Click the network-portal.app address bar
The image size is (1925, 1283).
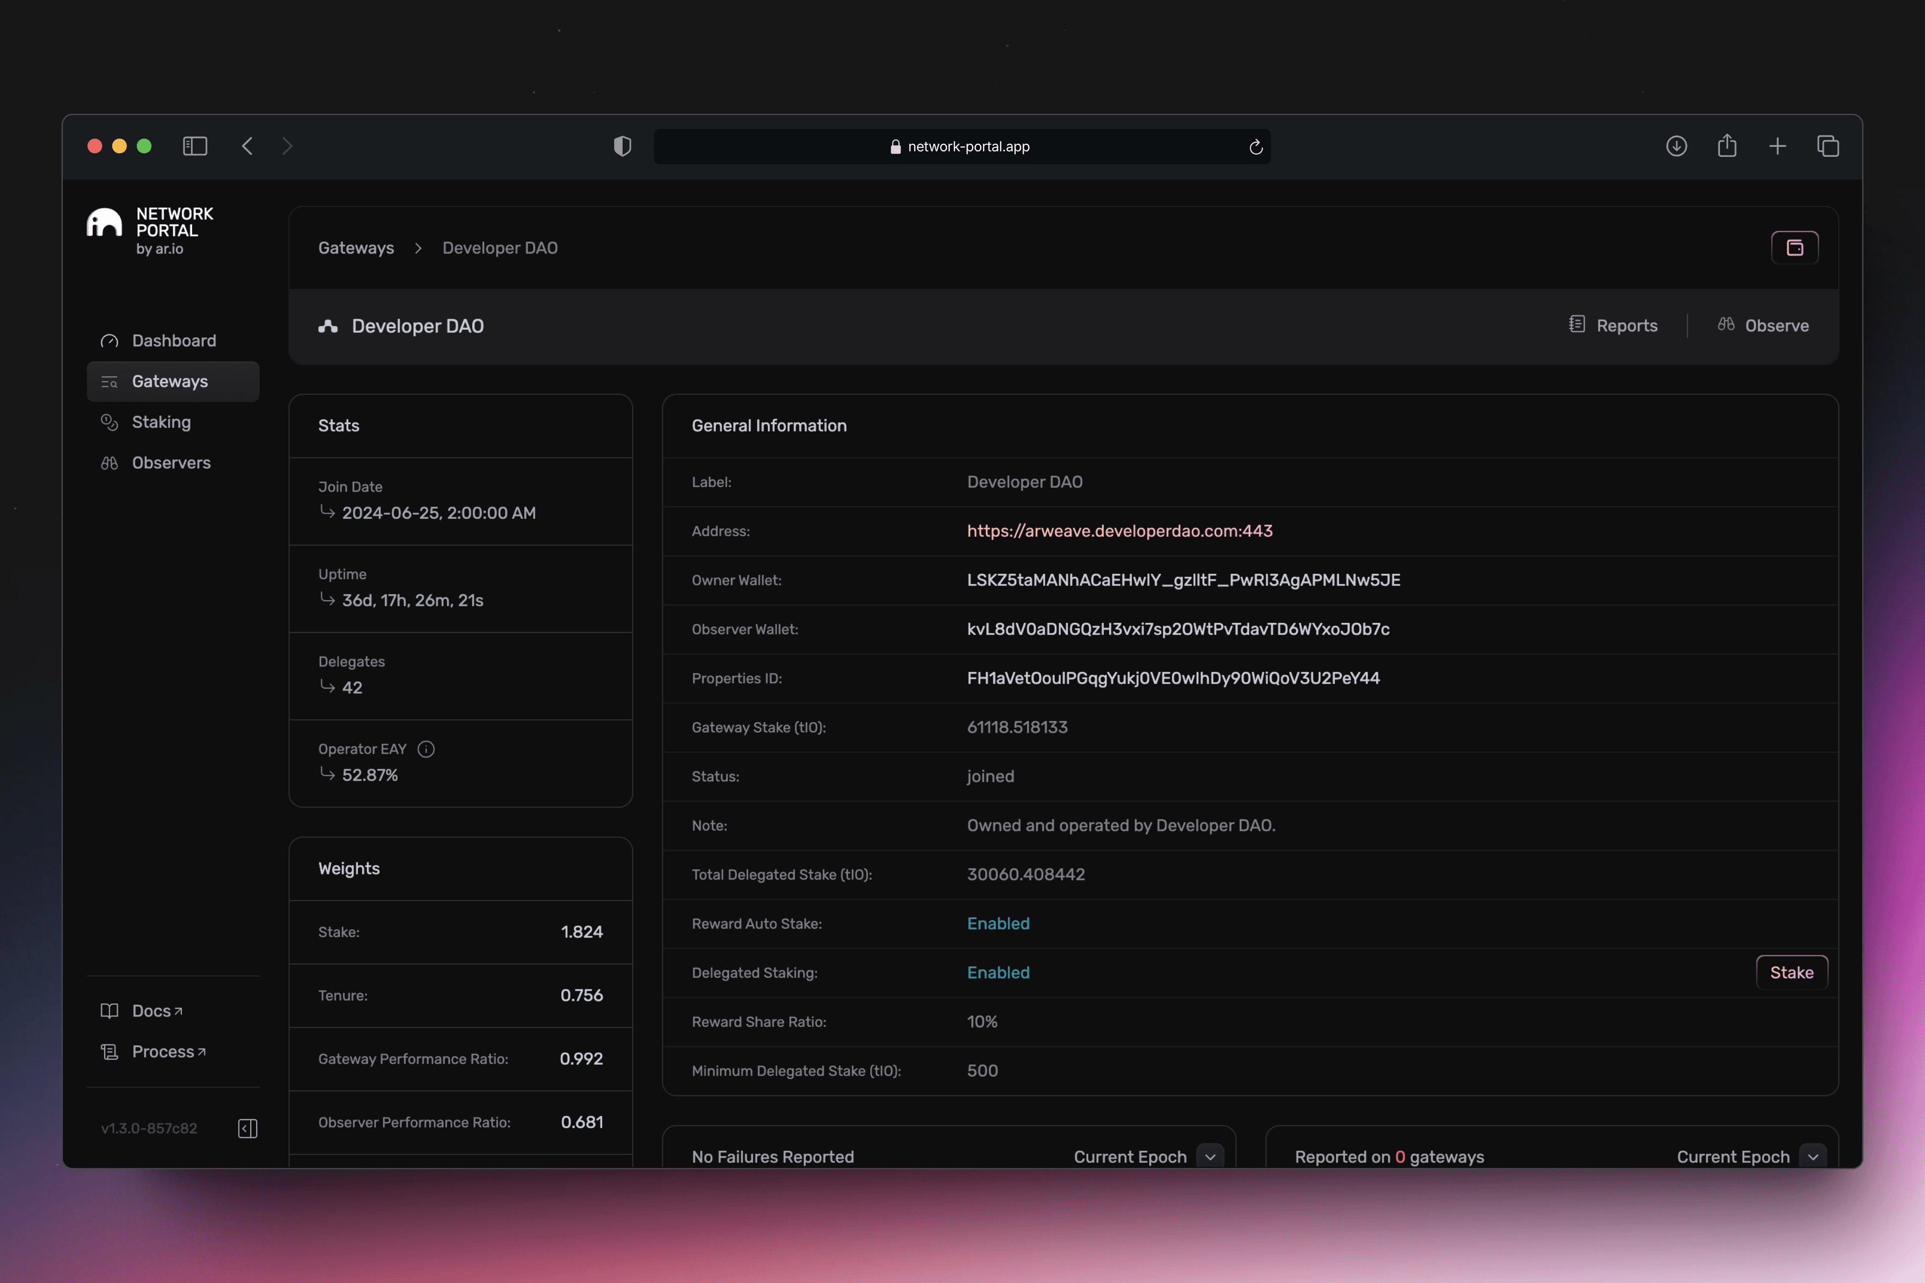(x=961, y=146)
